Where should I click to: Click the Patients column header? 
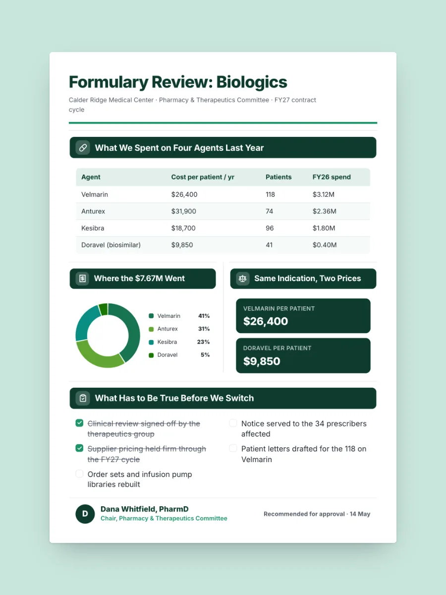[279, 177]
